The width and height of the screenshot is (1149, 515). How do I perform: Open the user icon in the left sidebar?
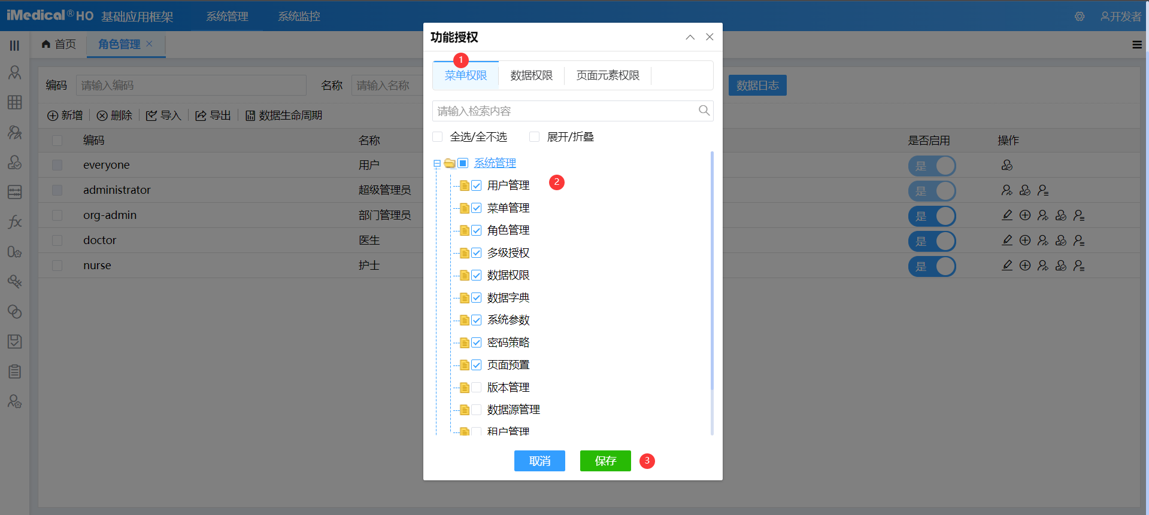click(15, 72)
